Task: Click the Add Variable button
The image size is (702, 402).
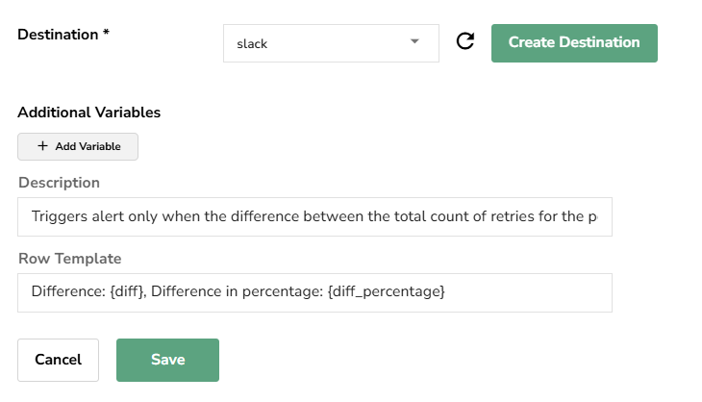Action: pos(78,146)
